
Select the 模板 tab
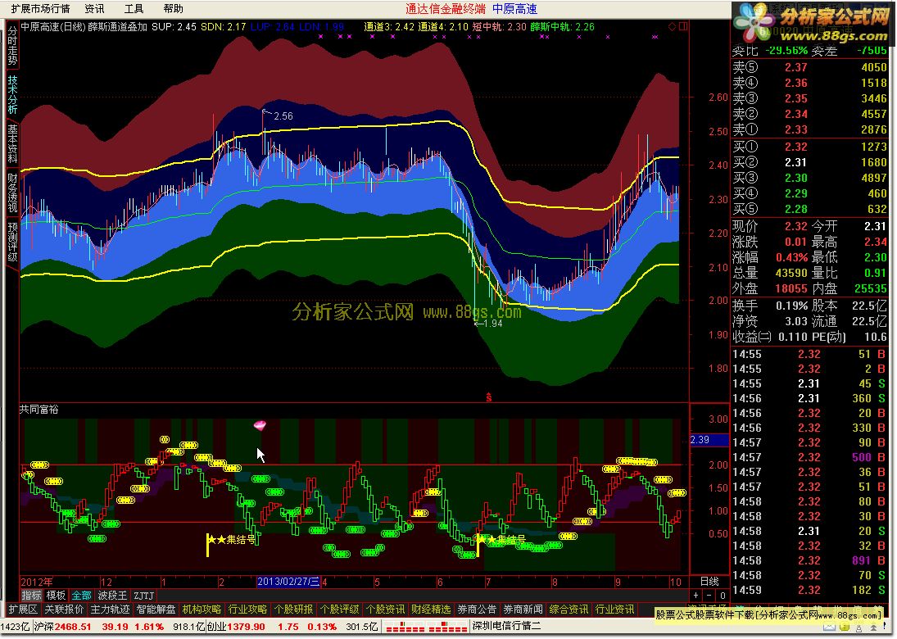[56, 596]
